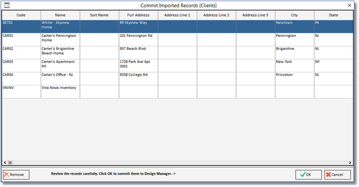Click the Vita Nova Inventory cell
359x187 pixels.
(x=60, y=92)
